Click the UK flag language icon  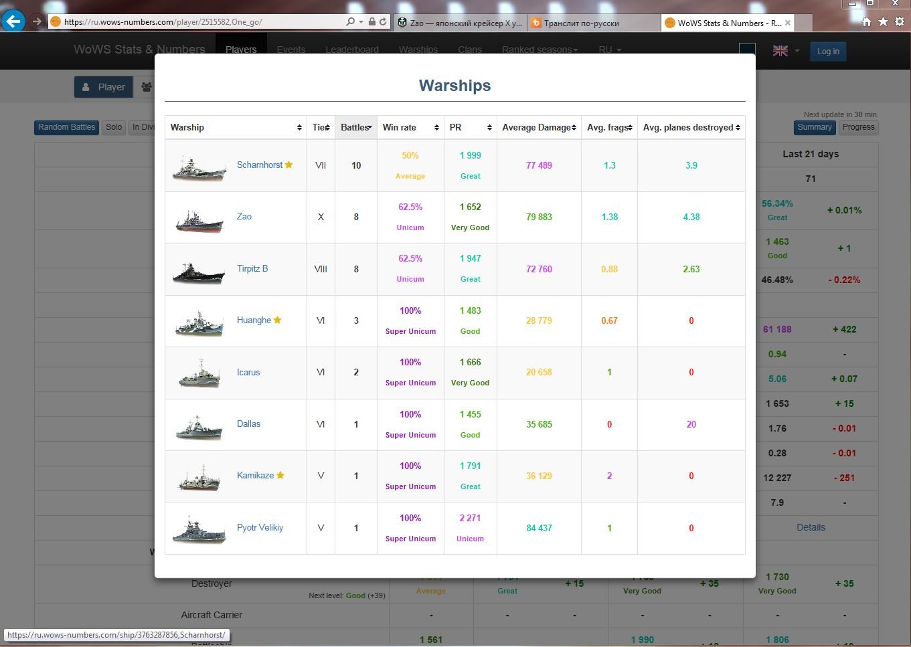pos(780,51)
